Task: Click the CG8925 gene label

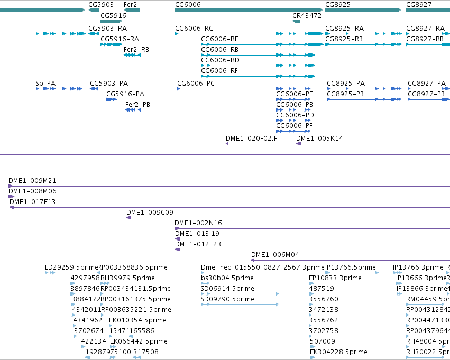Action: coord(338,5)
